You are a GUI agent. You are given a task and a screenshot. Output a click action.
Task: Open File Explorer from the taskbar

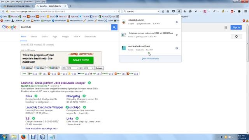(14, 137)
